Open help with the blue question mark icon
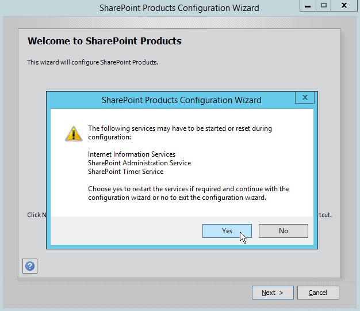 point(30,266)
